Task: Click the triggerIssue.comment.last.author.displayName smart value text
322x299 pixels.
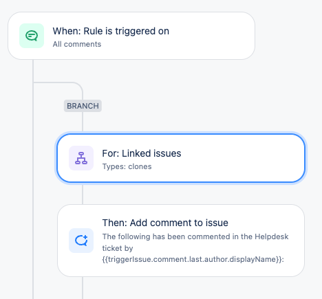Action: click(193, 259)
